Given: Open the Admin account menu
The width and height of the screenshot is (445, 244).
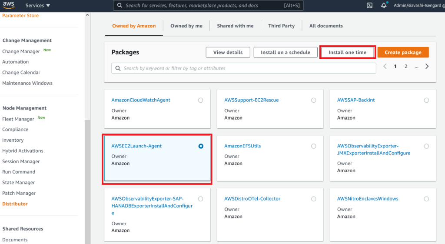Looking at the screenshot, I should tap(419, 5).
